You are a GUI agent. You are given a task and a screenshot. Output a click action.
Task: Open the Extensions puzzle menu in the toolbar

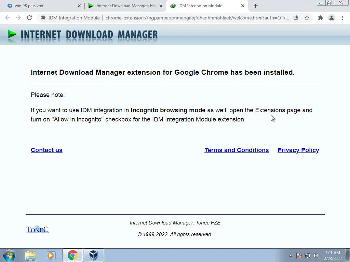pos(321,18)
